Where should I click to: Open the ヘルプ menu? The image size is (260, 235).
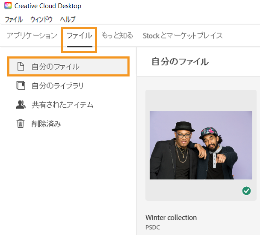click(68, 19)
